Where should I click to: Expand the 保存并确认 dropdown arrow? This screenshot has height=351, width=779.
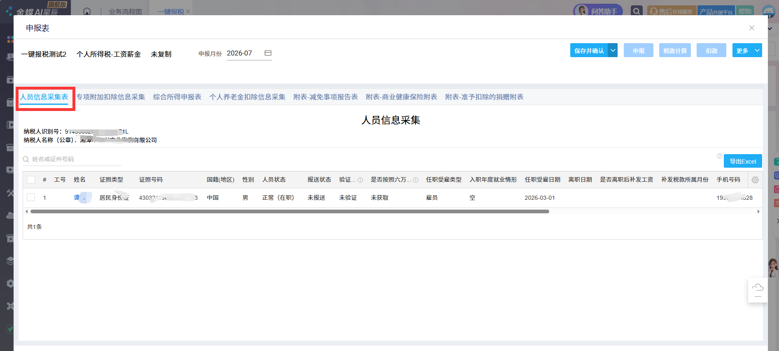[613, 51]
